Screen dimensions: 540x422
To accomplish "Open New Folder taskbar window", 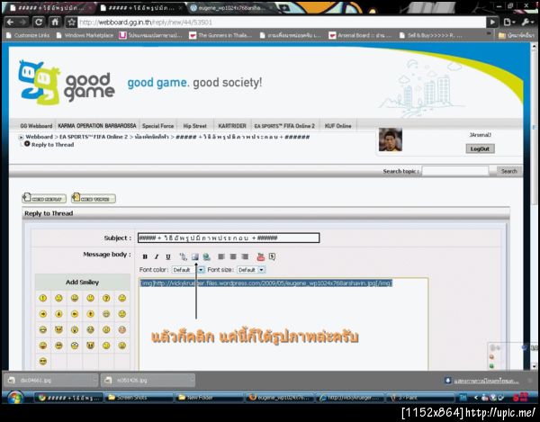I will click(x=209, y=398).
